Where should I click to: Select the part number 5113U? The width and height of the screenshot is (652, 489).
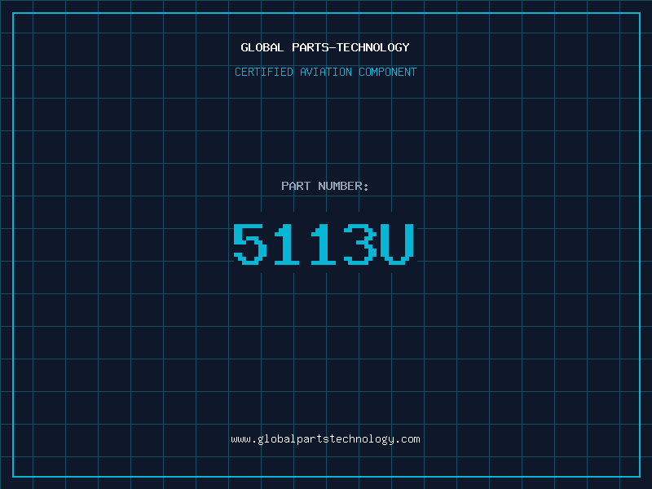(324, 244)
